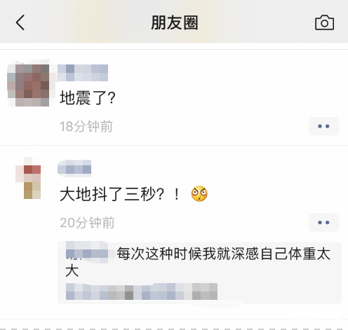The height and width of the screenshot is (330, 348).
Task: Tap the 18分钟前 timestamp
Action: pos(86,126)
